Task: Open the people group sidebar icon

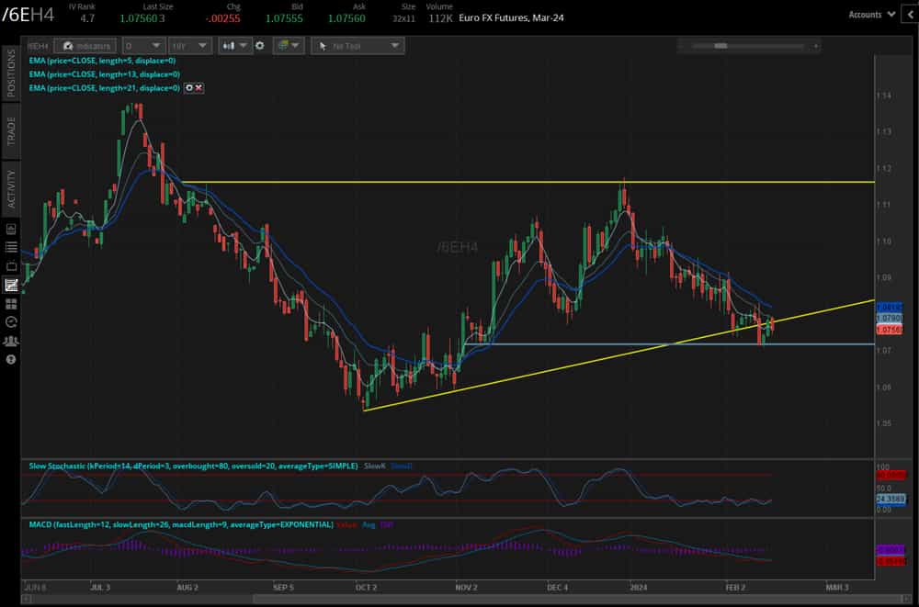Action: pyautogui.click(x=11, y=341)
